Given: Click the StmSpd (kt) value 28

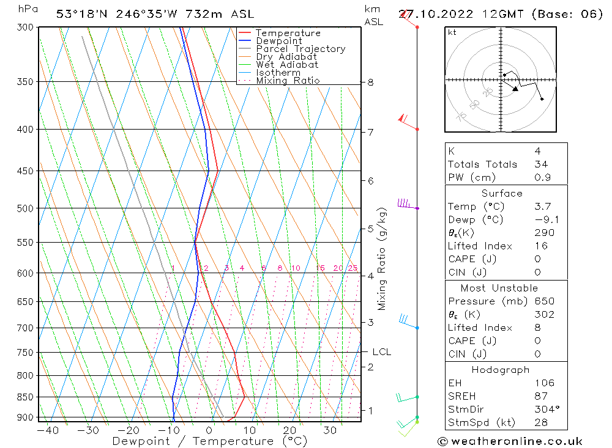Looking at the screenshot, I should point(541,422).
